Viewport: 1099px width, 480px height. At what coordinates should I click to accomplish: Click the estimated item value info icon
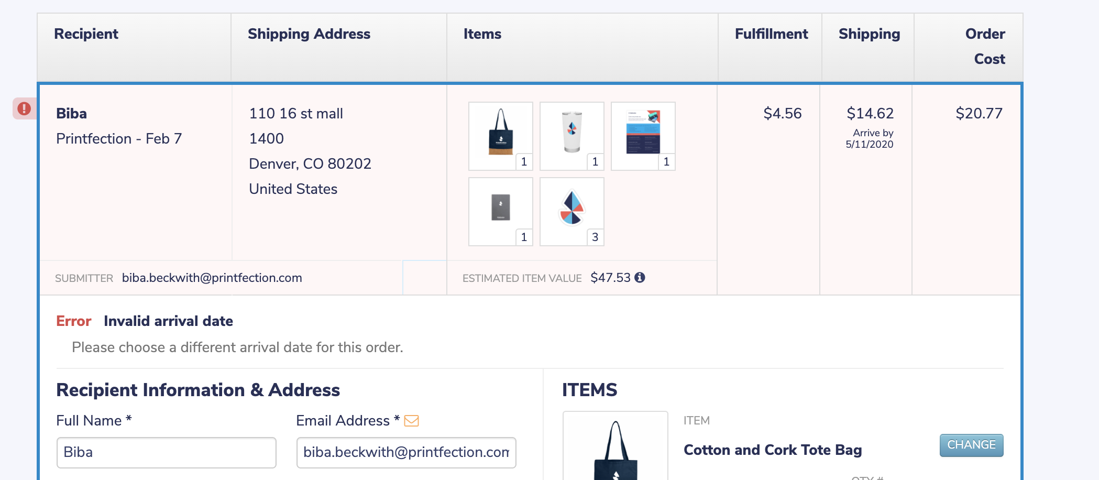(640, 278)
